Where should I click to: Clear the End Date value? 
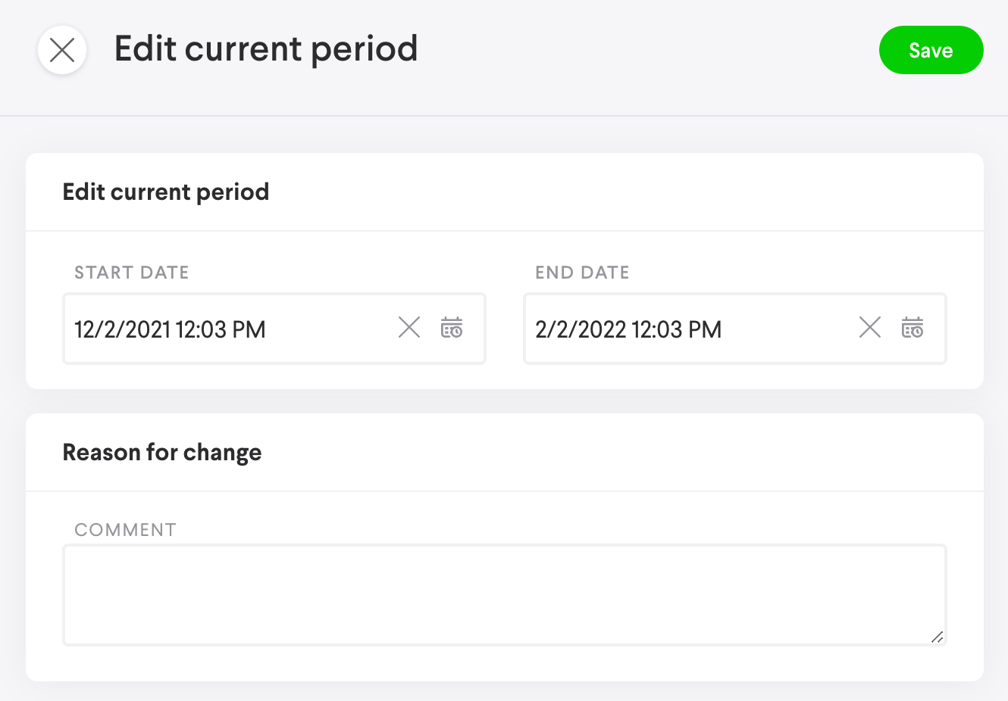[870, 328]
